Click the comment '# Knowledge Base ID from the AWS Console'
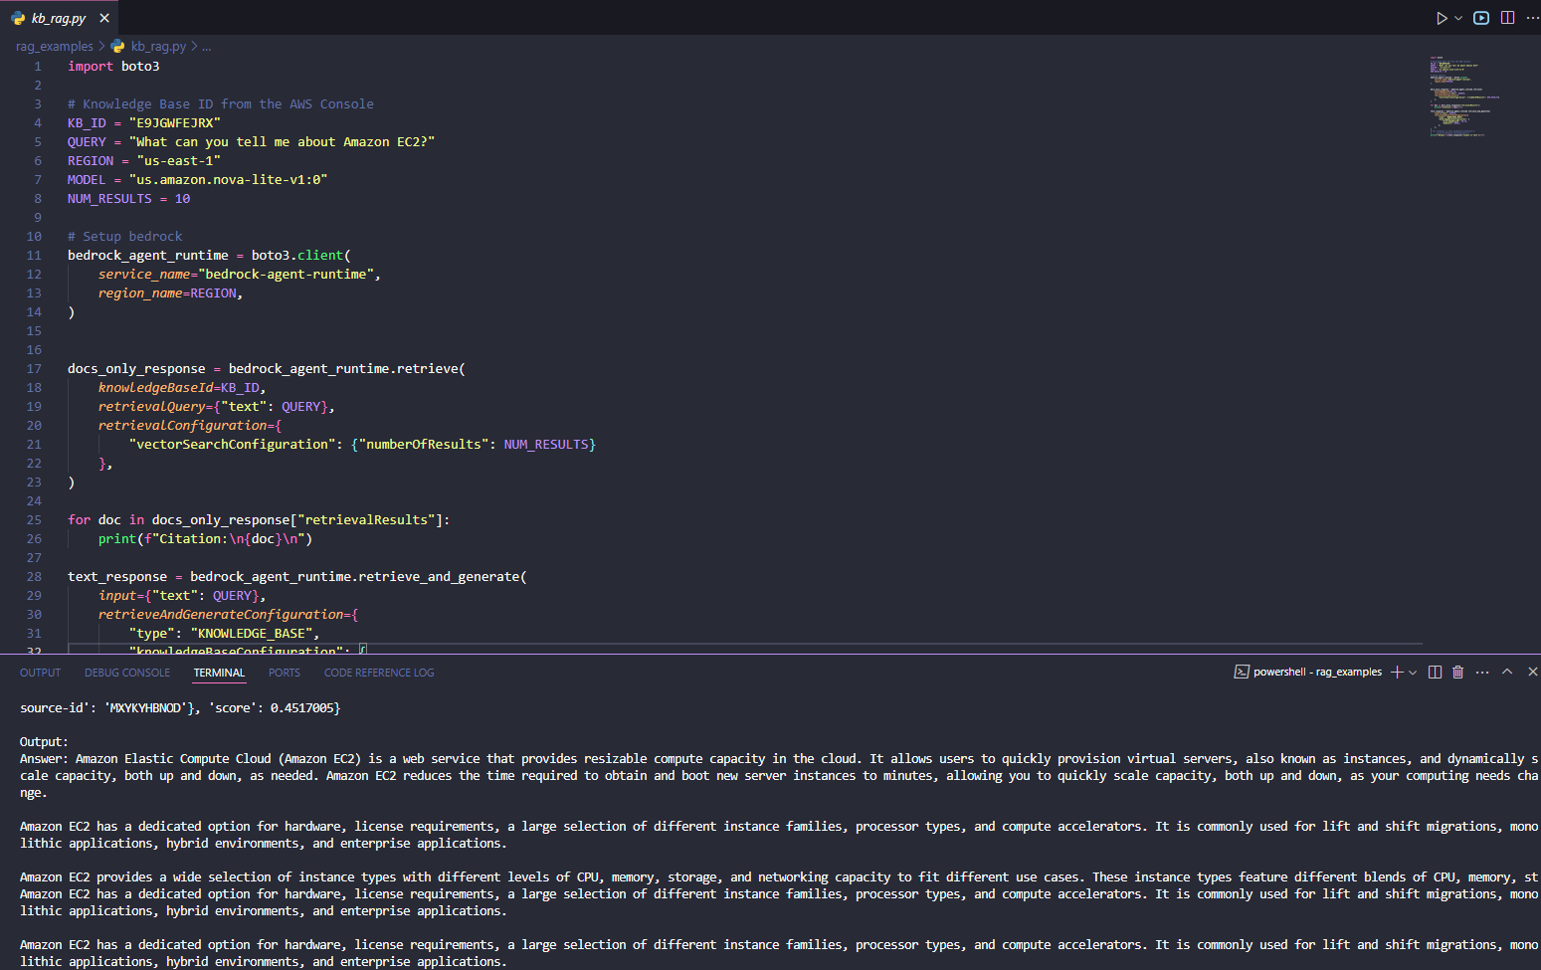1541x970 pixels. click(221, 103)
